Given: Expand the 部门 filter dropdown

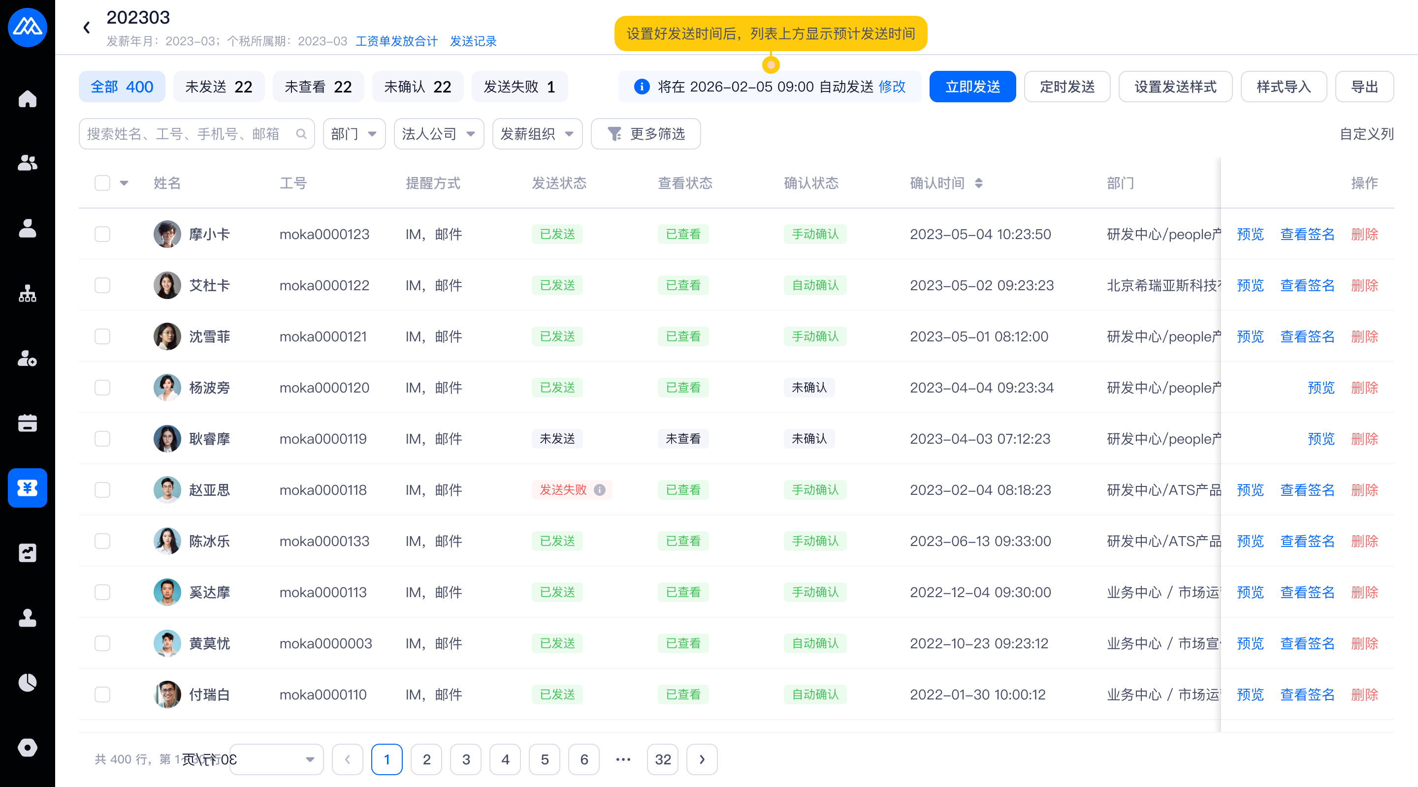Looking at the screenshot, I should point(354,134).
